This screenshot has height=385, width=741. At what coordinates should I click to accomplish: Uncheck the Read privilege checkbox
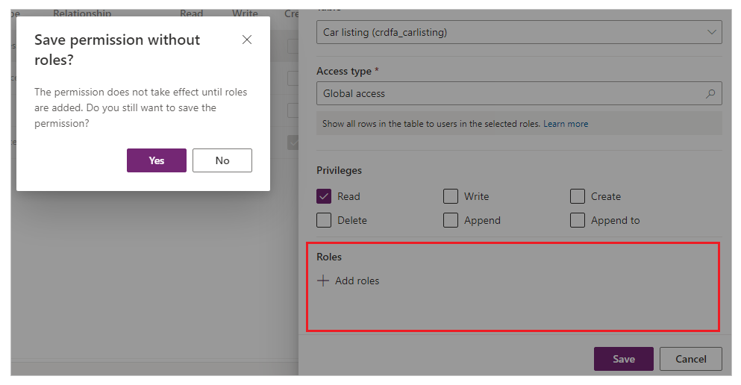tap(324, 197)
